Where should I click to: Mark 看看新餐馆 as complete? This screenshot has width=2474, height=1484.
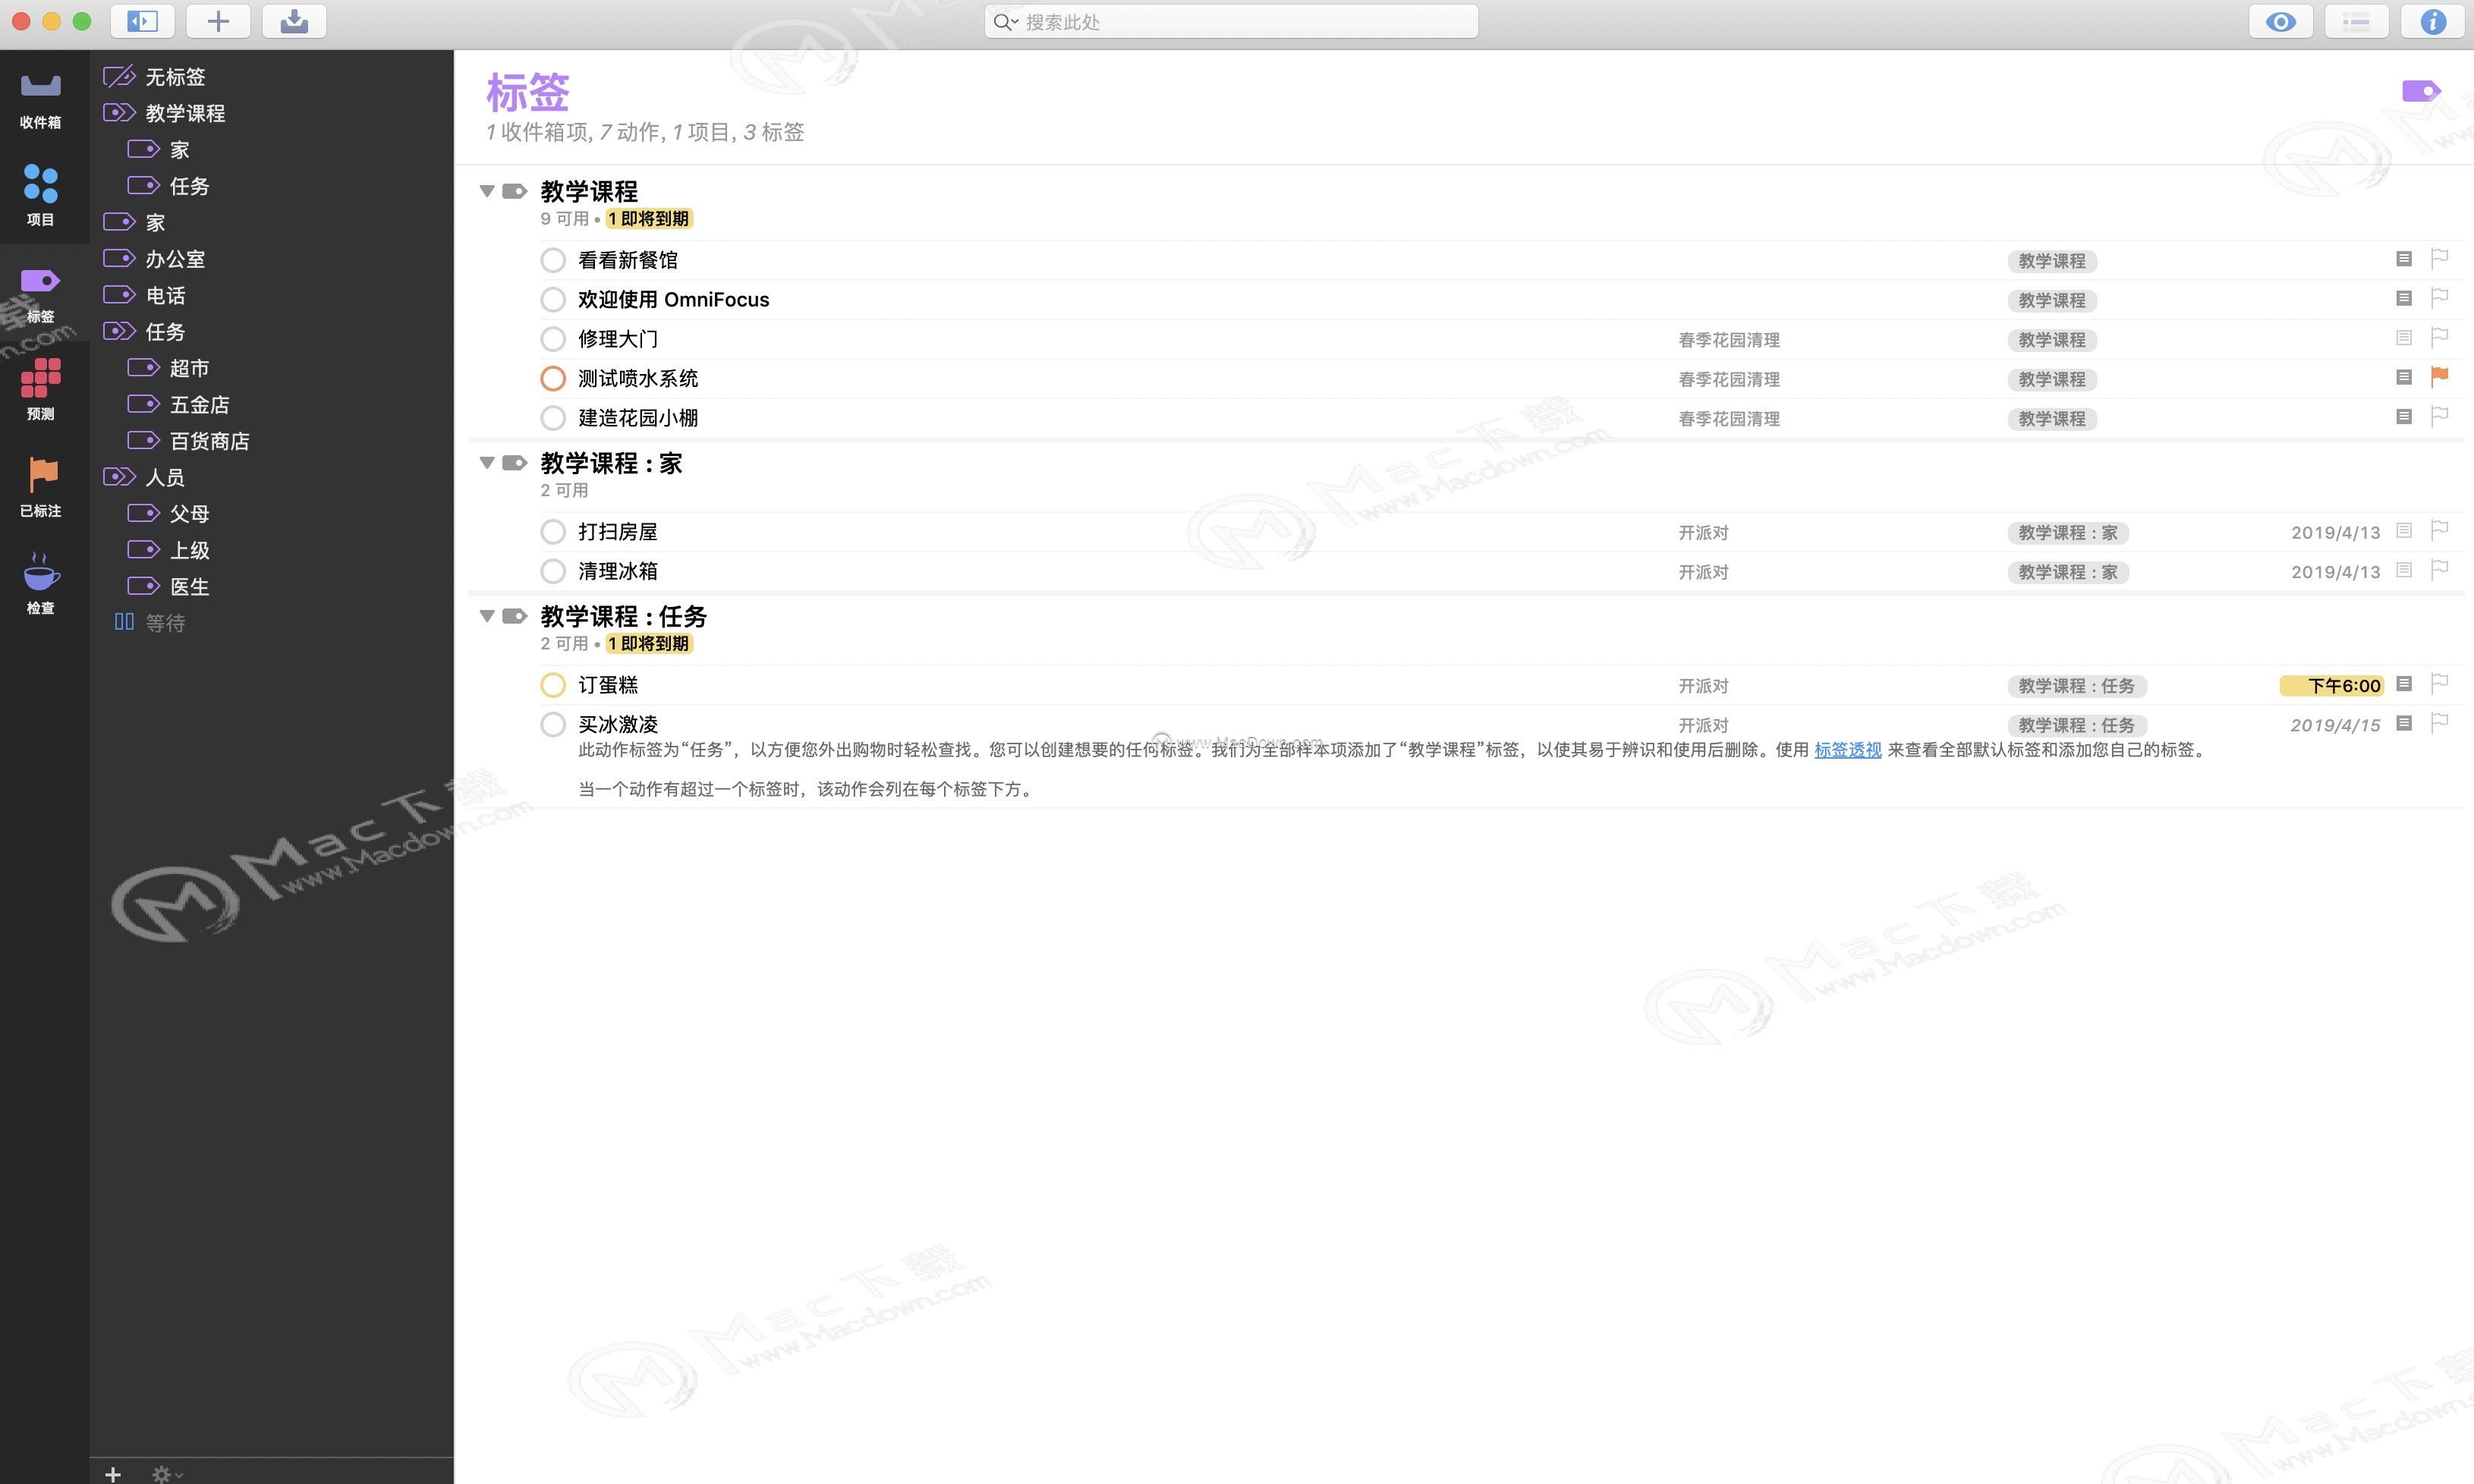click(553, 260)
